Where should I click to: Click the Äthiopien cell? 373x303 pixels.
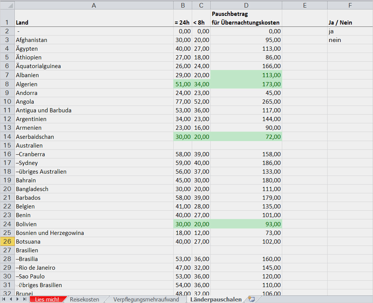[94, 57]
